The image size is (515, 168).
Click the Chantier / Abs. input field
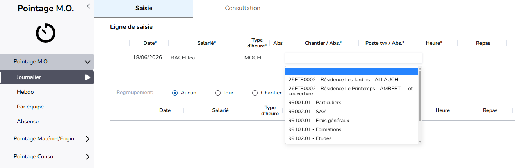pos(354,58)
